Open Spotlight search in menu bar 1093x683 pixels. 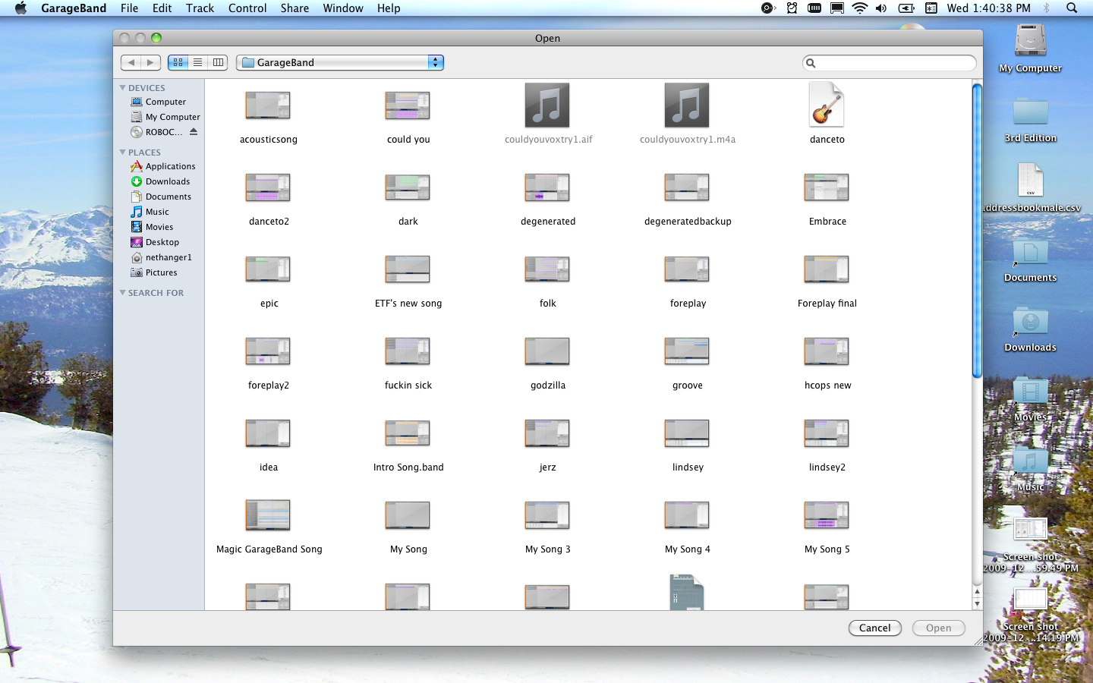coord(1072,8)
